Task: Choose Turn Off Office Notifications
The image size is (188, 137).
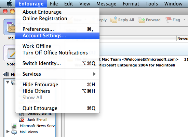Action: click(57, 53)
